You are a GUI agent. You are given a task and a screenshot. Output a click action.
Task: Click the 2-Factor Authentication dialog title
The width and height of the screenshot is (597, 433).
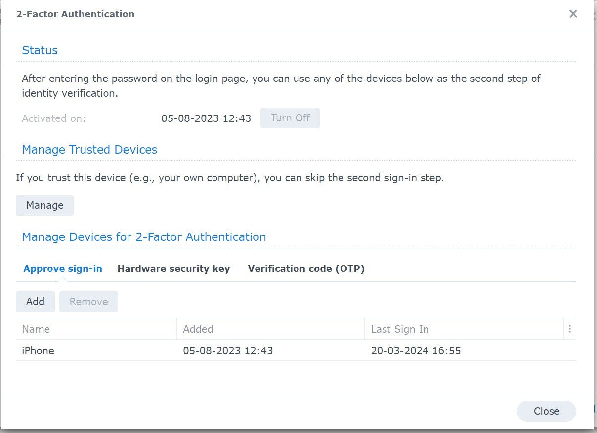pos(75,14)
